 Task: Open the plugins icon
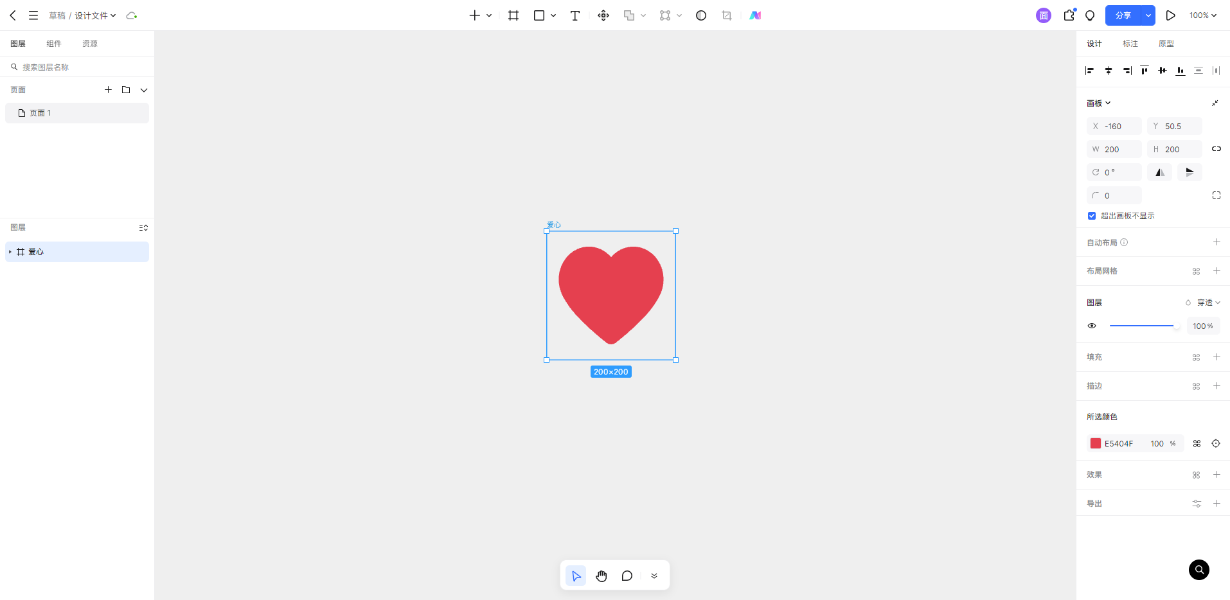pyautogui.click(x=1069, y=15)
